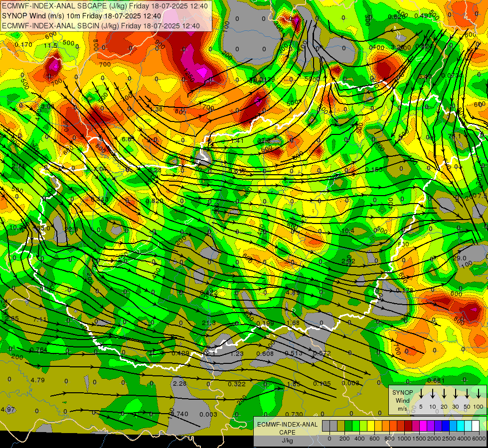Viewport: 488px width, 448px height.
Task: Click the '1000' tick label on CAPE scale
Action: pyautogui.click(x=405, y=439)
